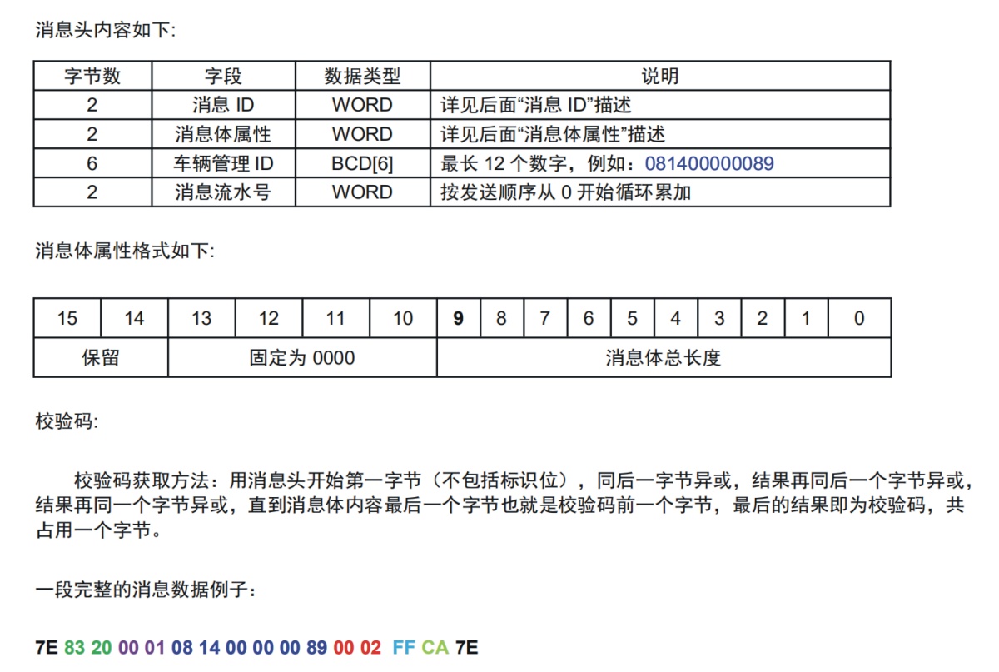Click the closing "7E" byte after CA

tap(466, 648)
